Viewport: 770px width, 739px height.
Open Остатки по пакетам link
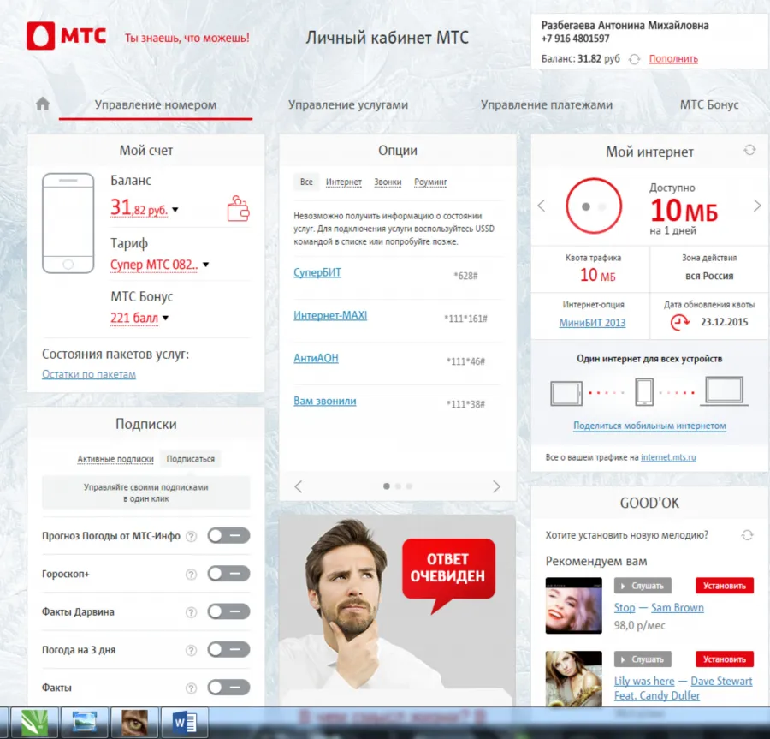pyautogui.click(x=89, y=374)
